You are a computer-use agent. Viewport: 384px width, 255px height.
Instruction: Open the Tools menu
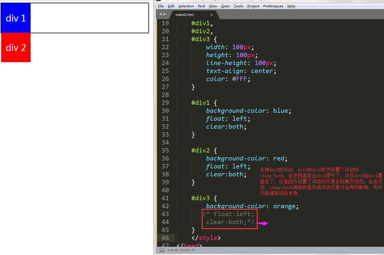(x=239, y=6)
